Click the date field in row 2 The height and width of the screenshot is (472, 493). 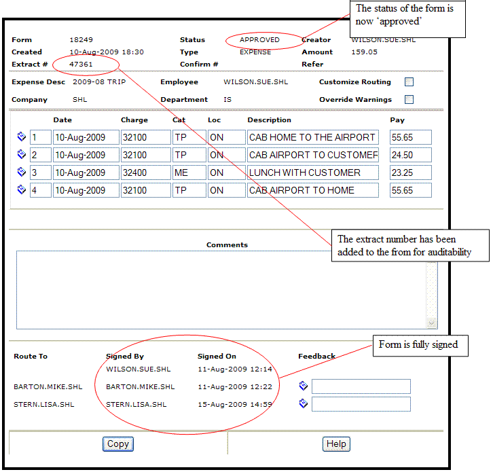(86, 155)
